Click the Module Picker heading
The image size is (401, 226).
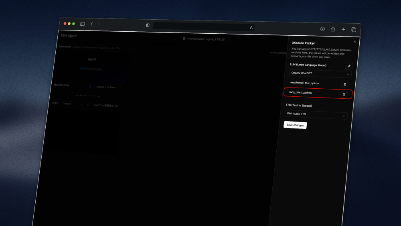(304, 43)
